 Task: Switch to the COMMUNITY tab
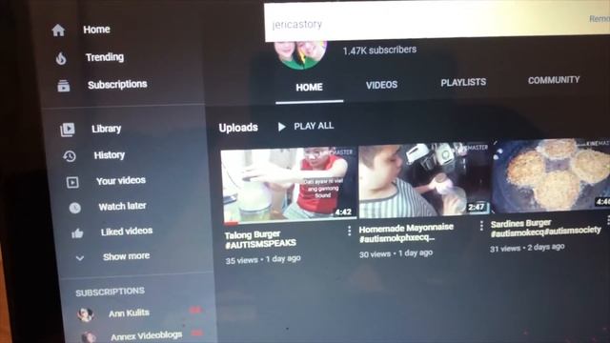point(554,80)
